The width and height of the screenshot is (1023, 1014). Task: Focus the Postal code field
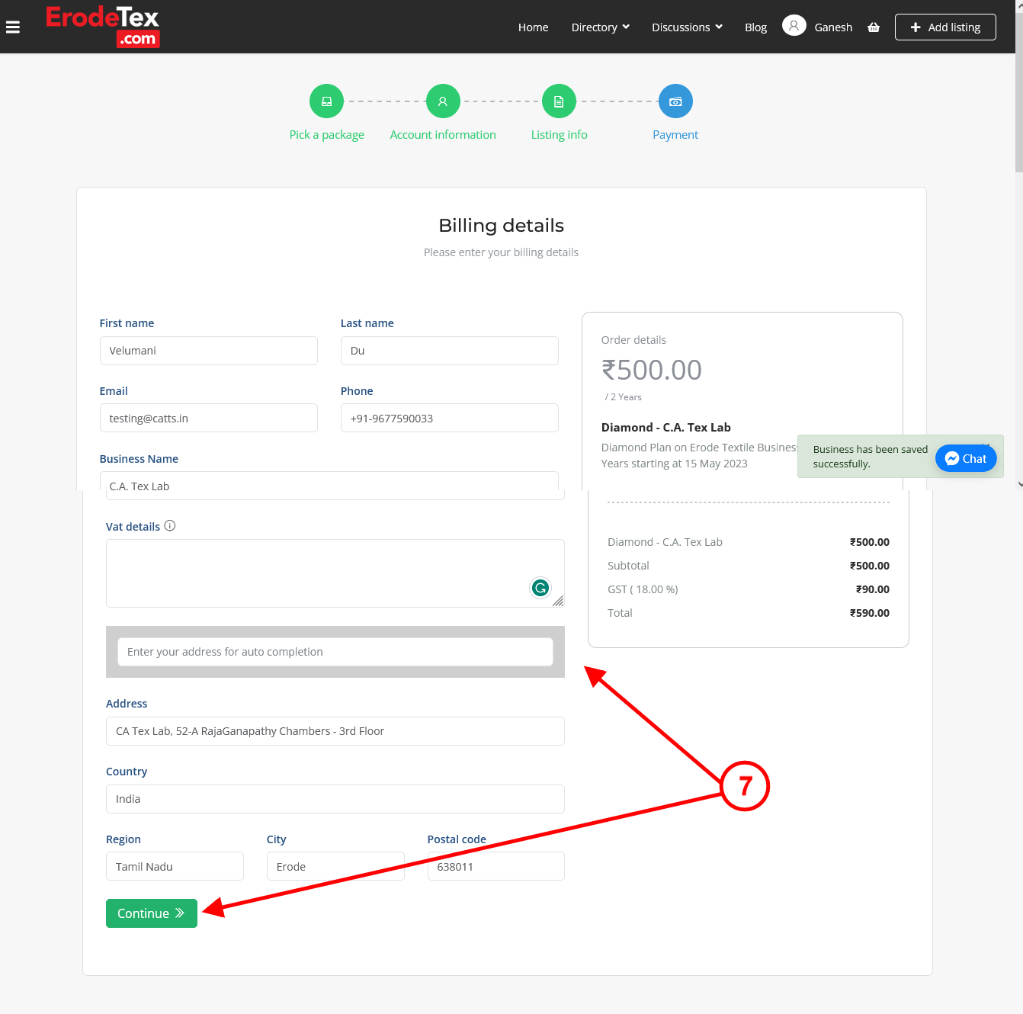click(495, 866)
